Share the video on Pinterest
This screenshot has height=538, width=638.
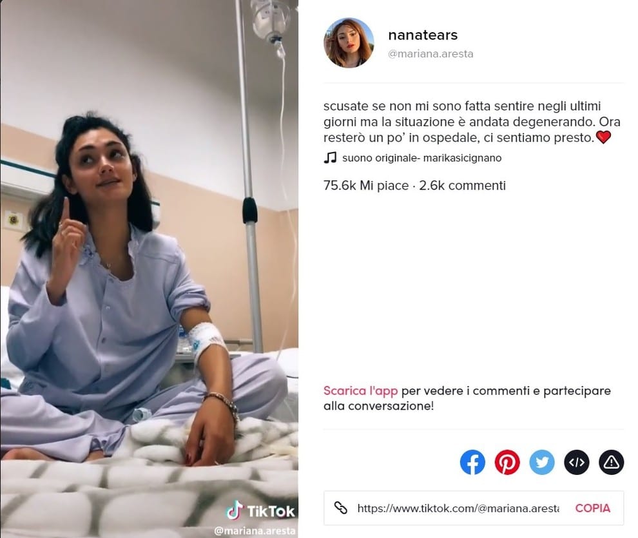[x=507, y=463]
